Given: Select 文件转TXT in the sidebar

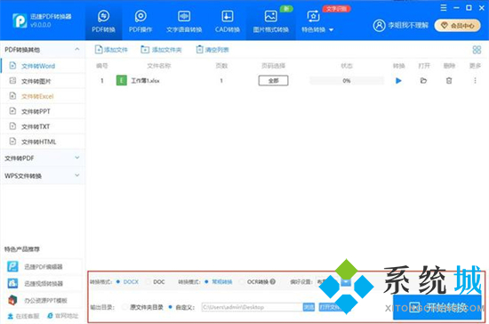Looking at the screenshot, I should [x=43, y=126].
